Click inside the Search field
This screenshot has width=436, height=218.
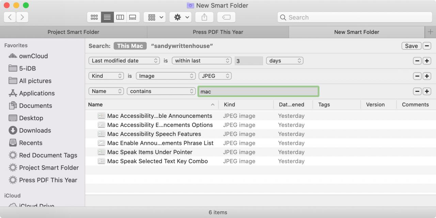tap(355, 17)
